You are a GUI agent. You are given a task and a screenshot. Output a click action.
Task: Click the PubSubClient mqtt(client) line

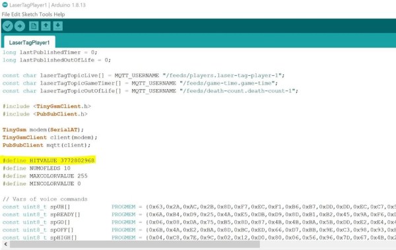click(46, 145)
